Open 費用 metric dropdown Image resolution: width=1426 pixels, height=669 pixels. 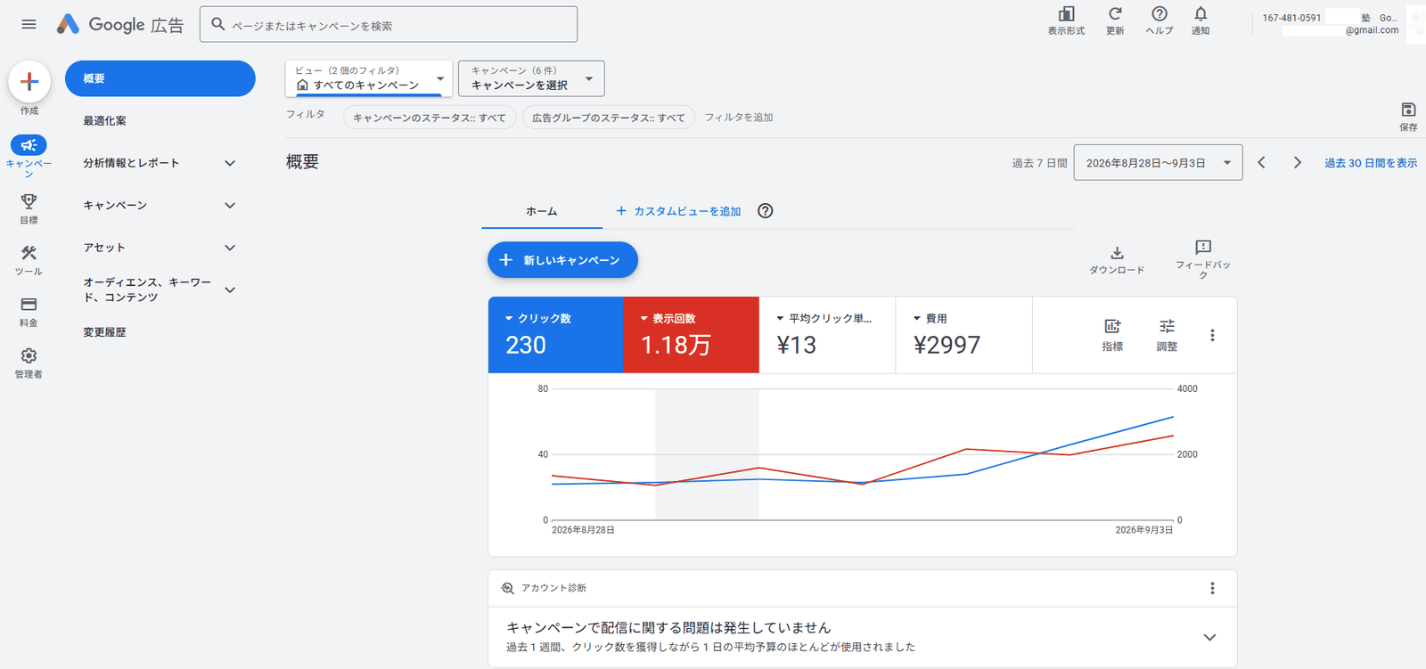point(930,318)
